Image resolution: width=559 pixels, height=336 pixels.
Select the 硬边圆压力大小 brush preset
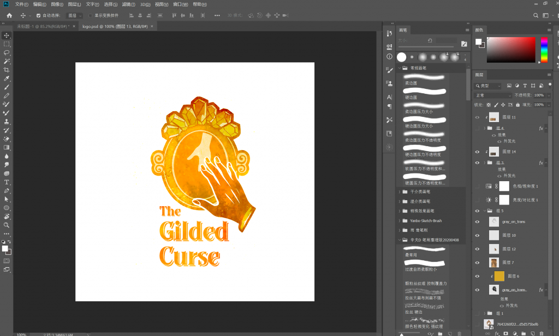click(x=424, y=123)
